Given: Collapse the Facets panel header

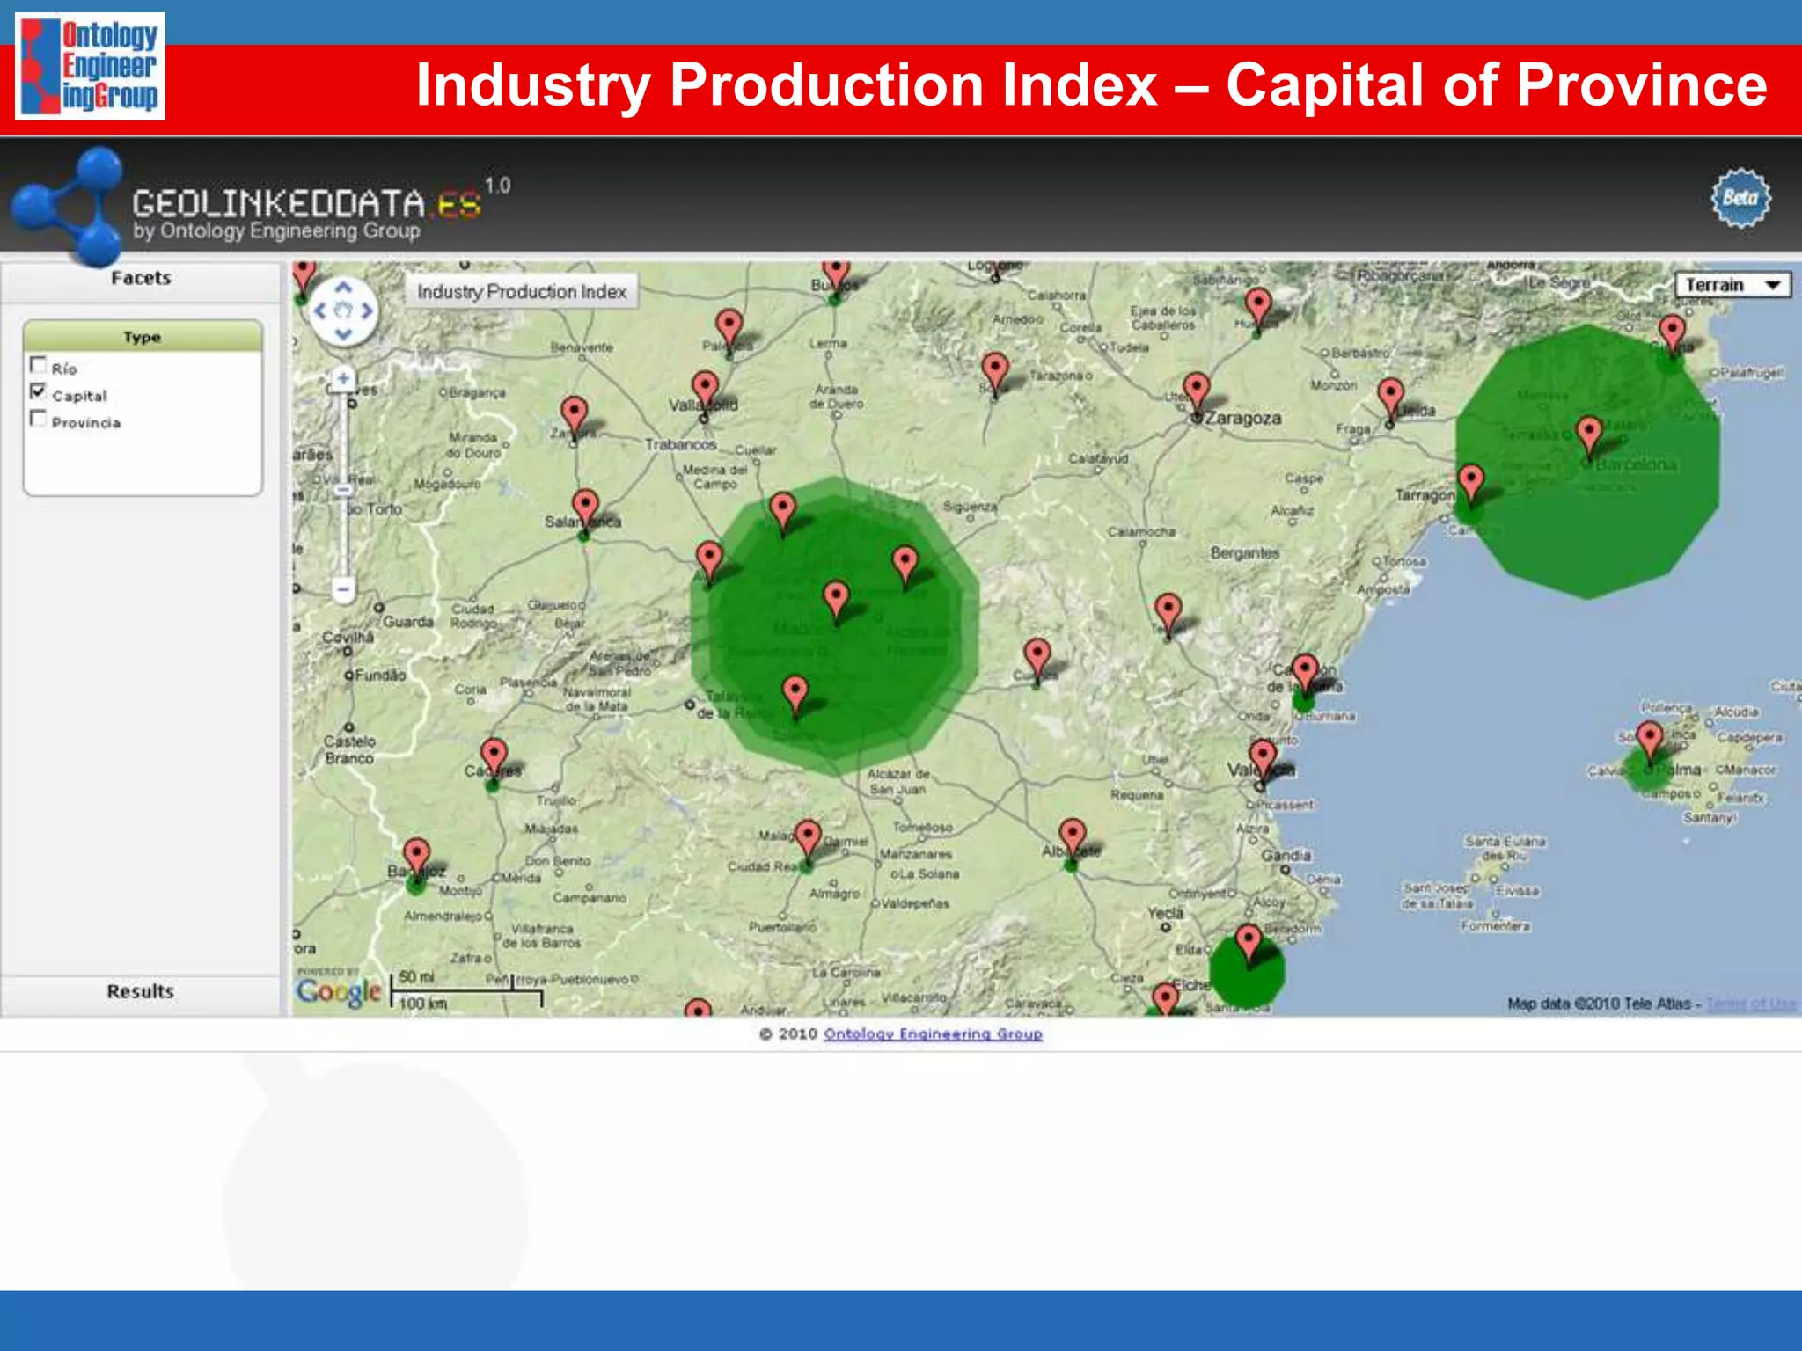Looking at the screenshot, I should [x=141, y=279].
